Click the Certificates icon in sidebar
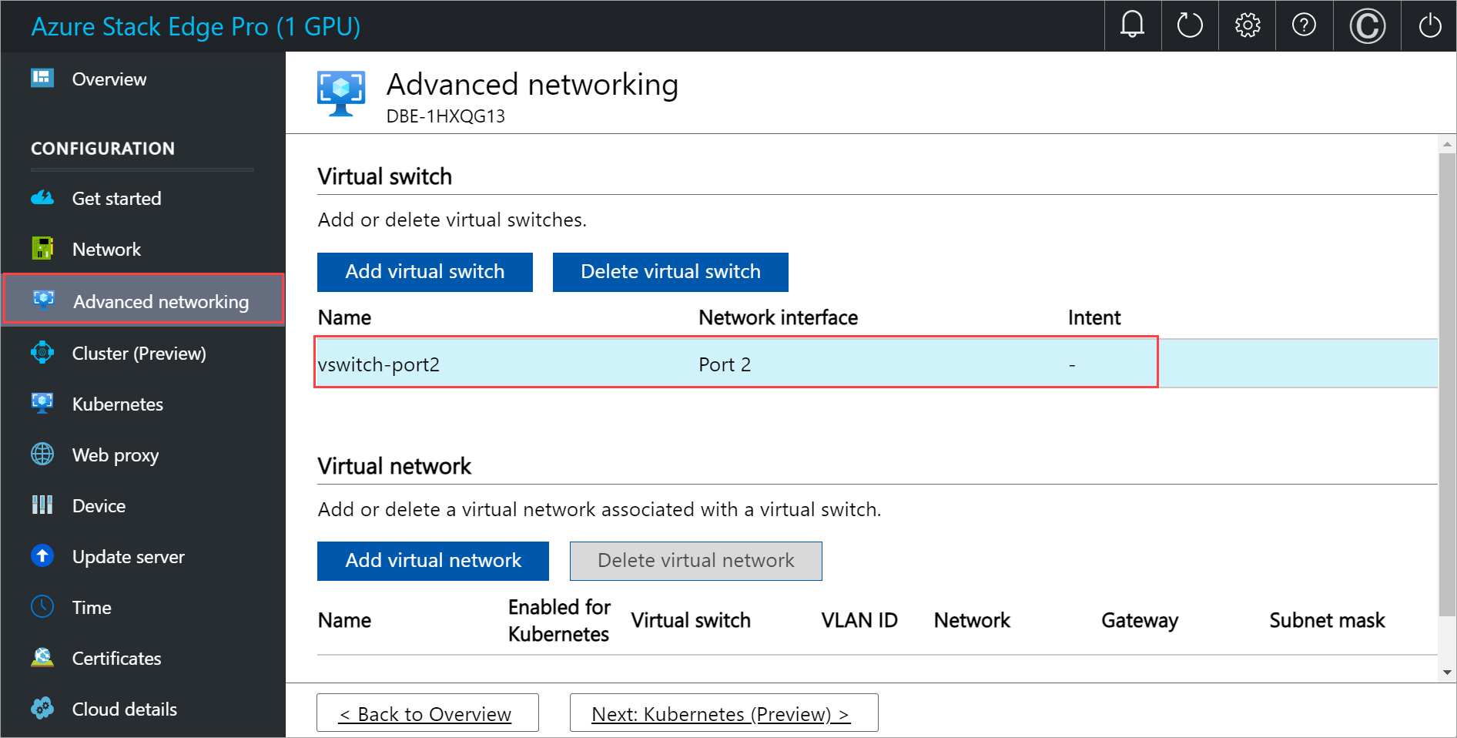The height and width of the screenshot is (738, 1457). tap(42, 658)
